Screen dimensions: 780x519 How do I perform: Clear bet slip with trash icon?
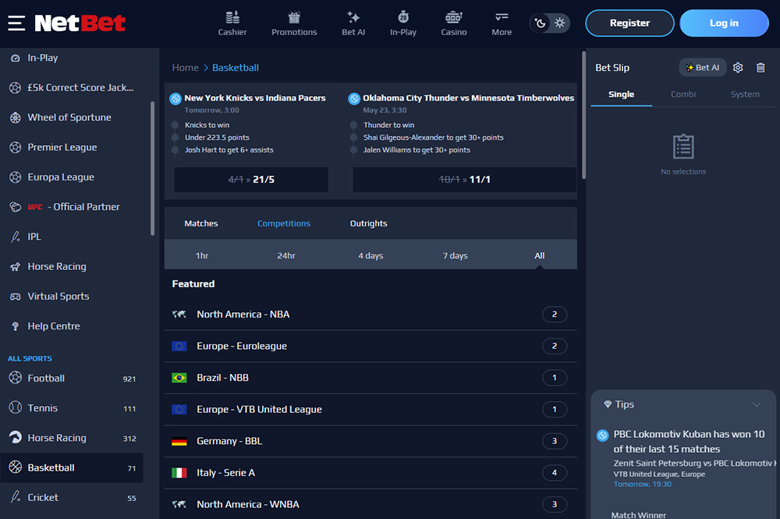[x=760, y=68]
